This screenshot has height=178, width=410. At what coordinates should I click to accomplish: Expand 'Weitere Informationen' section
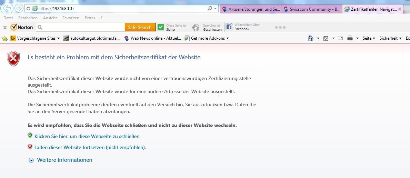point(61,160)
